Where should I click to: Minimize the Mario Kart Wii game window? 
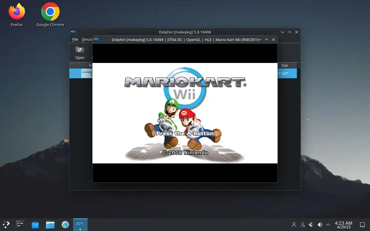tap(260, 40)
